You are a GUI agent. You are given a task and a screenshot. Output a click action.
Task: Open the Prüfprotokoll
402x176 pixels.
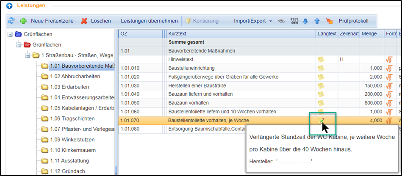[x=353, y=21]
